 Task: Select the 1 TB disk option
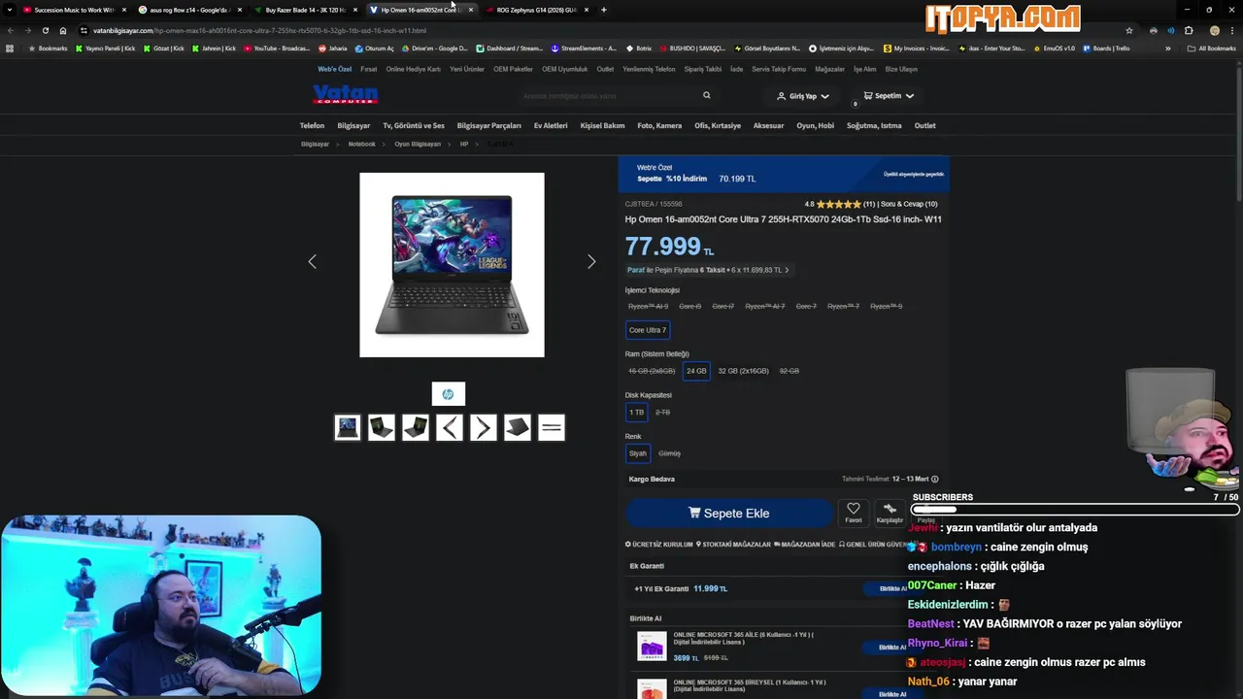636,412
